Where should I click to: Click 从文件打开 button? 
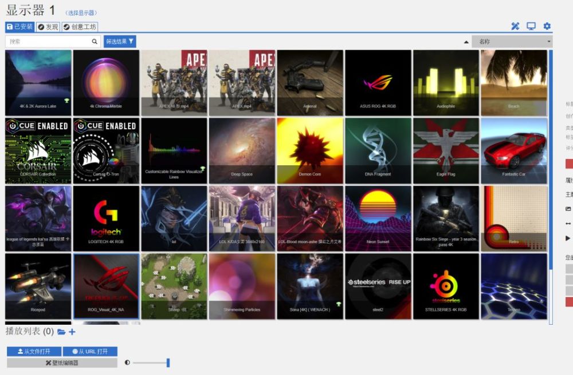34,352
